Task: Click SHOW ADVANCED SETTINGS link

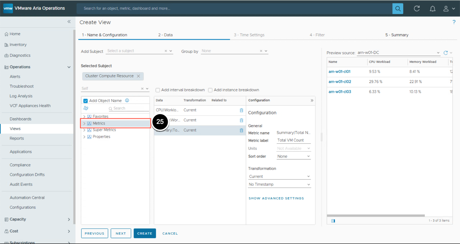Action: coord(276,198)
